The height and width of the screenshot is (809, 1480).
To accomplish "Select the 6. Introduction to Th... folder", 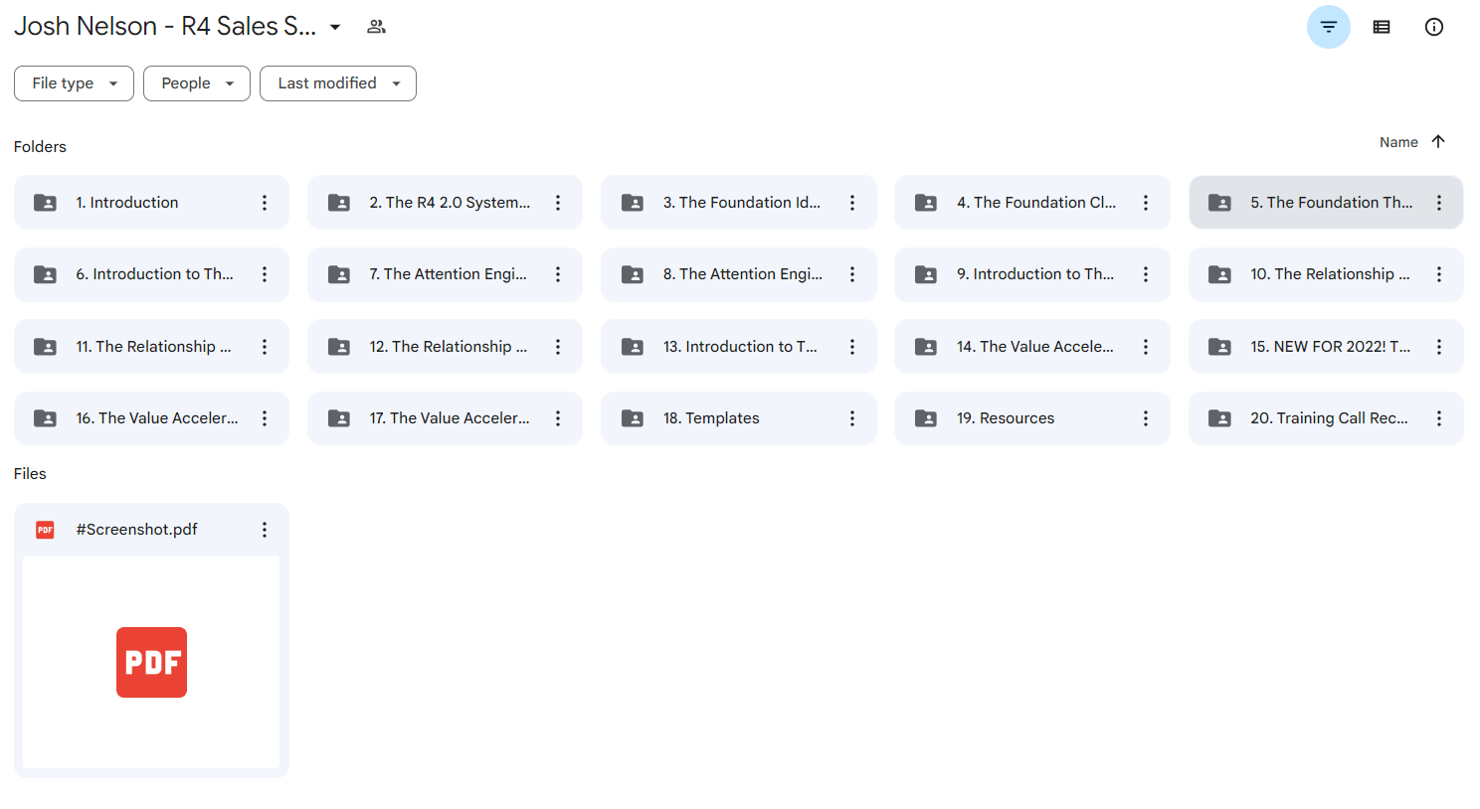I will coord(151,274).
